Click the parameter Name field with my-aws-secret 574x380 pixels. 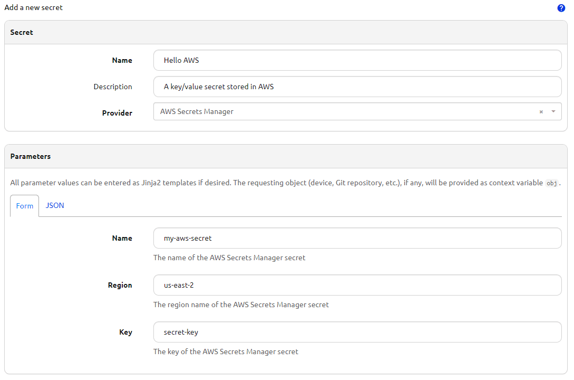point(357,238)
